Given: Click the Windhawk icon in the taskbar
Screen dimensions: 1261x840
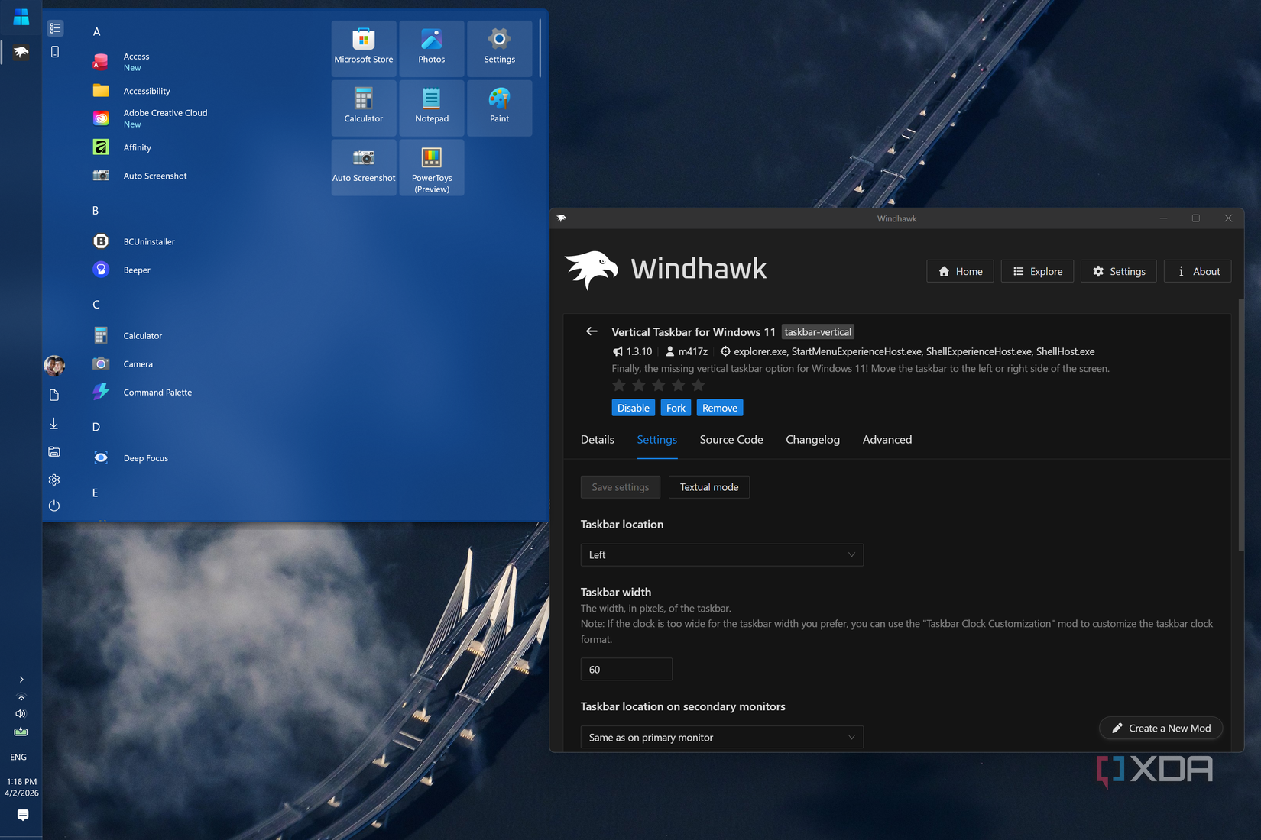Looking at the screenshot, I should tap(21, 52).
